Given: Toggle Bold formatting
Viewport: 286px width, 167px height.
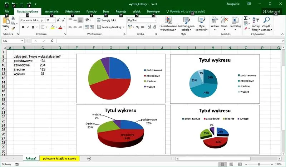Looking at the screenshot, I should pyautogui.click(x=23, y=27).
